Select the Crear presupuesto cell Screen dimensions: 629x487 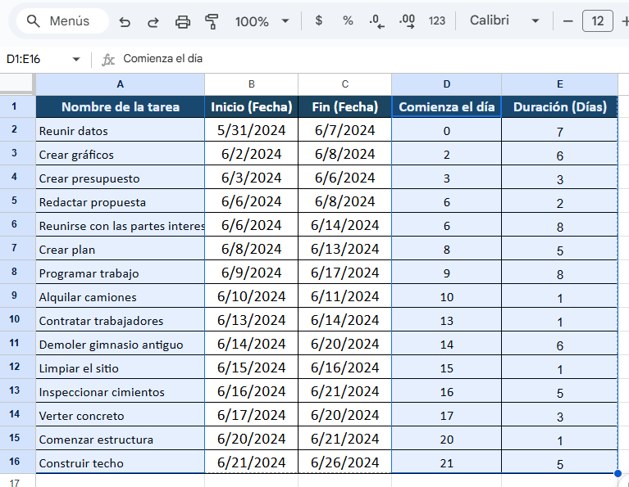coord(120,177)
